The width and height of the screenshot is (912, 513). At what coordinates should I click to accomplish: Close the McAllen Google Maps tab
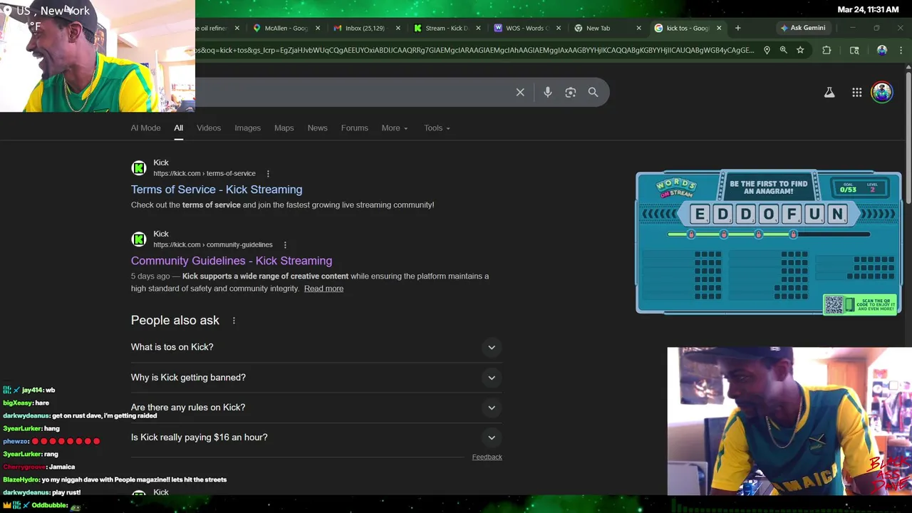(318, 28)
